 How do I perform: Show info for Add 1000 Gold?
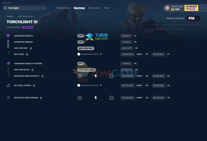(32, 70)
